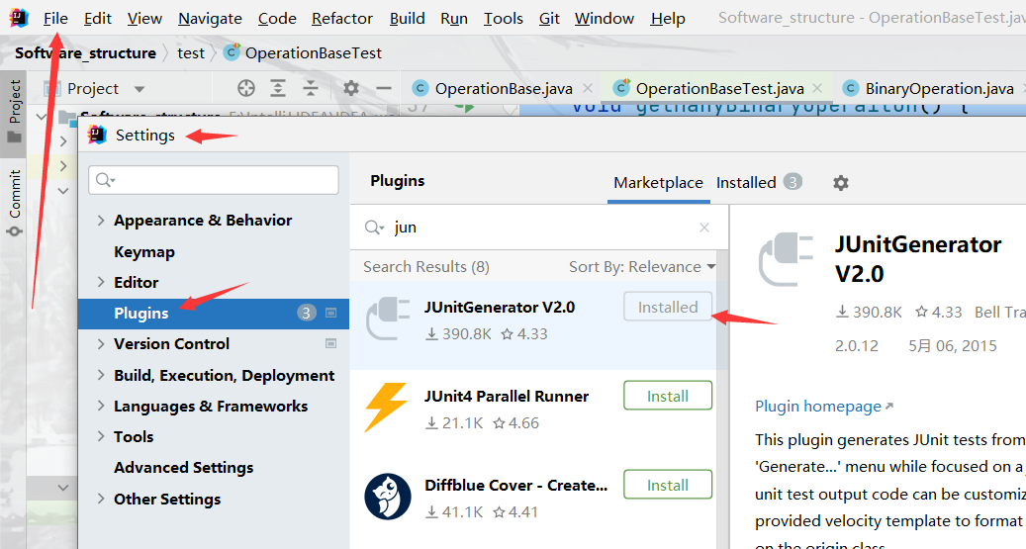Click the IntelliJ IDEA logo icon
The width and height of the screenshot is (1026, 549).
coord(19,19)
